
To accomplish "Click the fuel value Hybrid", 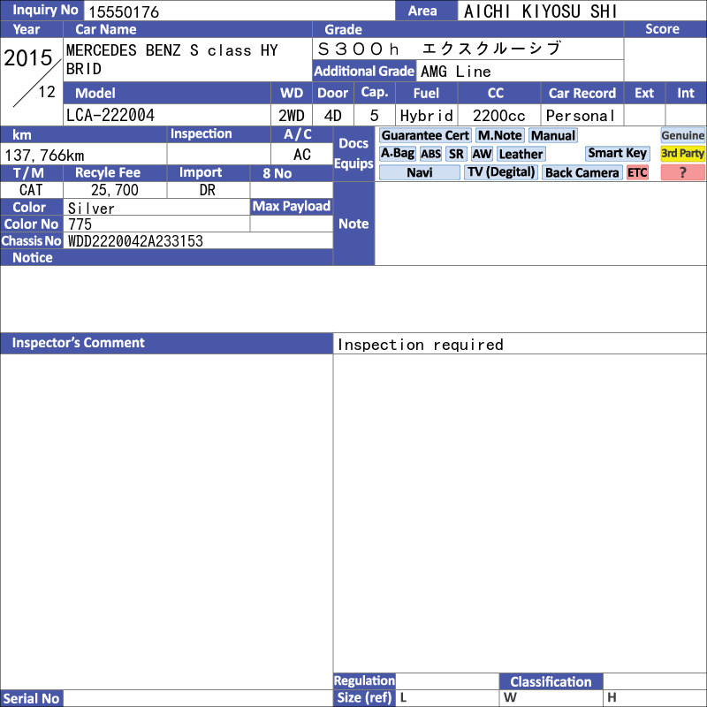I will tap(426, 116).
